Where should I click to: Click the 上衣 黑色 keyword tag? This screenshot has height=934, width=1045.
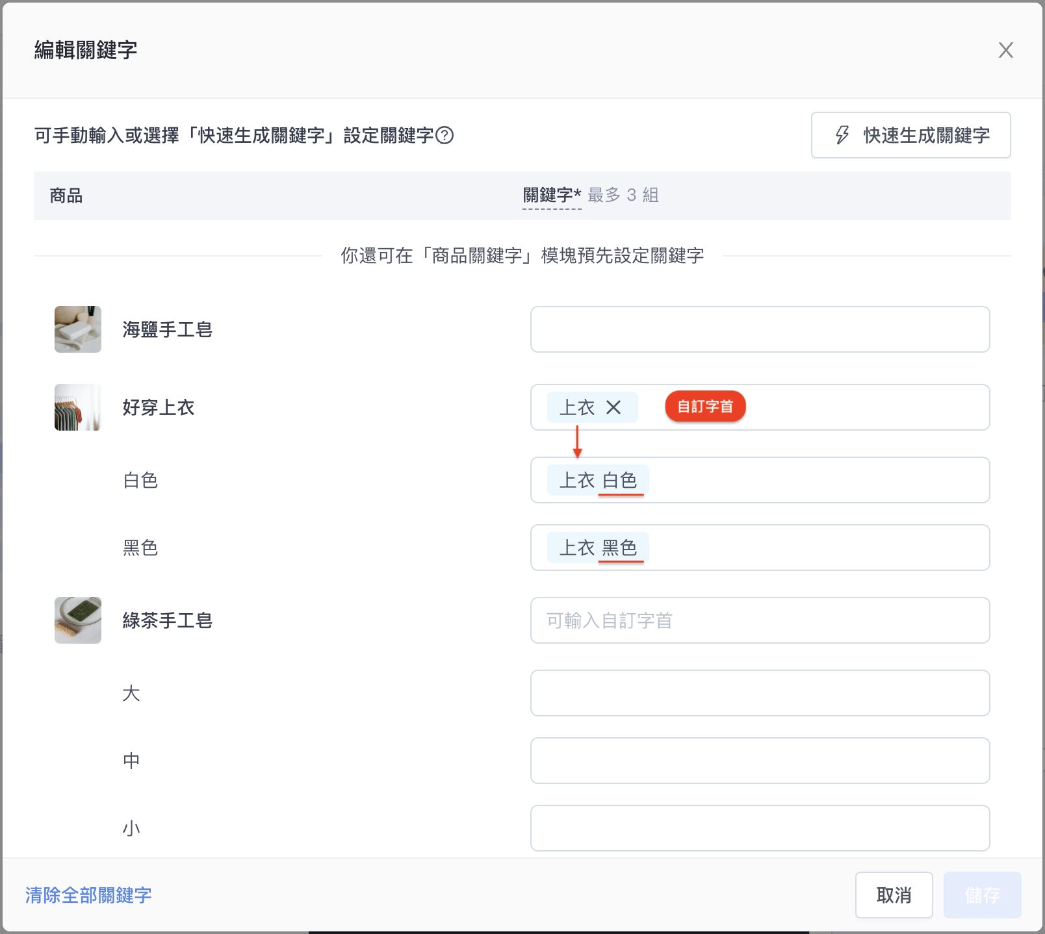pyautogui.click(x=598, y=548)
